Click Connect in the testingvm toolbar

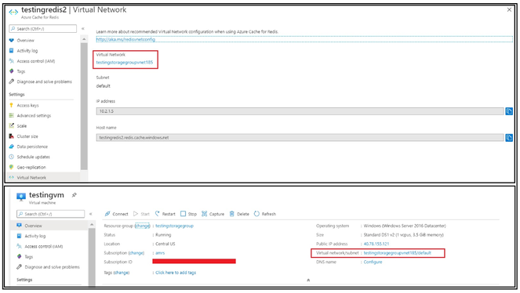[x=116, y=214]
